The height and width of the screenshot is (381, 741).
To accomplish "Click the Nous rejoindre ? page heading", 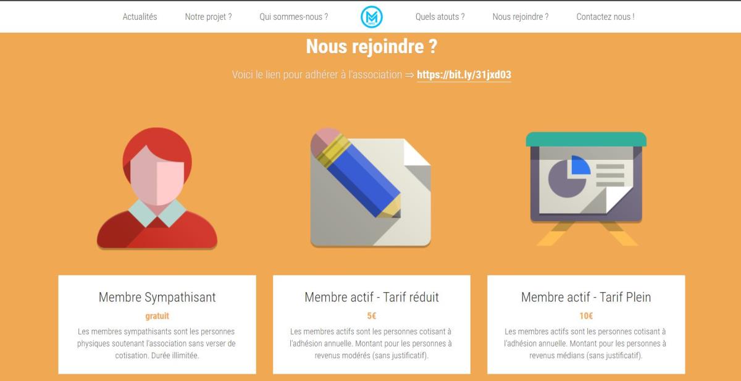I will click(x=372, y=46).
